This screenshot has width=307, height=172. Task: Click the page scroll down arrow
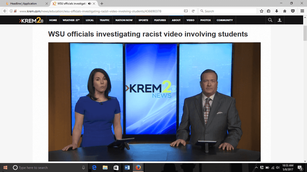[x=305, y=161]
